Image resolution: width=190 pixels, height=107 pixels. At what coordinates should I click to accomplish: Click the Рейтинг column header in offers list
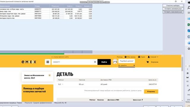pos(92,100)
